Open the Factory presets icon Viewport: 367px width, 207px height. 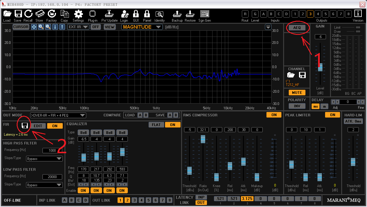point(52,14)
